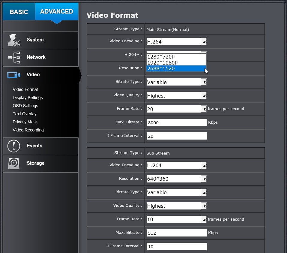Expand main stream Bitrate Type dropdown
The height and width of the screenshot is (253, 287).
coord(204,82)
